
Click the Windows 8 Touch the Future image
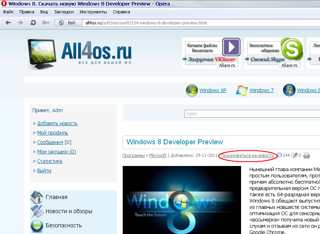coord(182,200)
